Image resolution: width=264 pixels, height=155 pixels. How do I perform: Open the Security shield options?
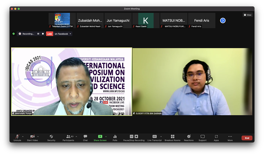[51, 137]
